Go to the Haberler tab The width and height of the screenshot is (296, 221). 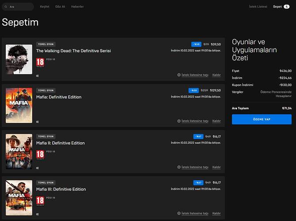coord(77,7)
